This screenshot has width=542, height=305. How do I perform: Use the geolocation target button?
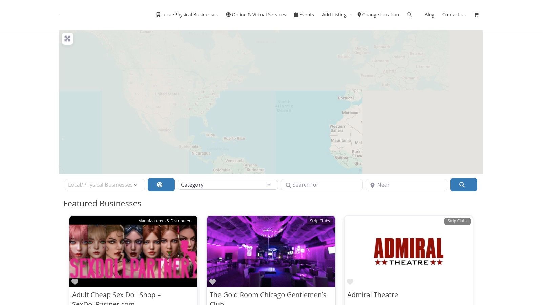tap(161, 184)
